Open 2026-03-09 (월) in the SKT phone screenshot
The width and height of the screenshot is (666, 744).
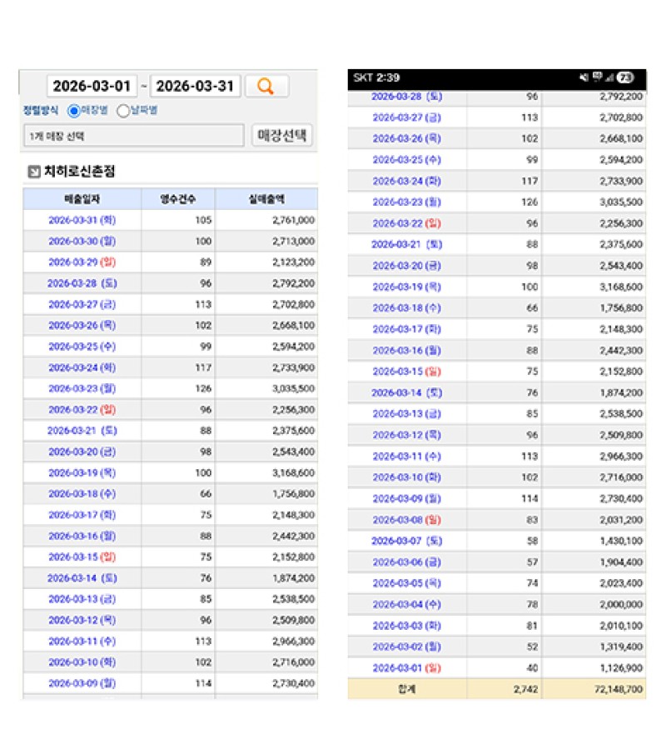click(x=407, y=499)
